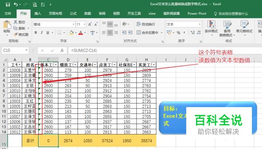Screen dimensions: 262x149
Task: Select the Format Painter brush icon
Action: click(x=16, y=35)
